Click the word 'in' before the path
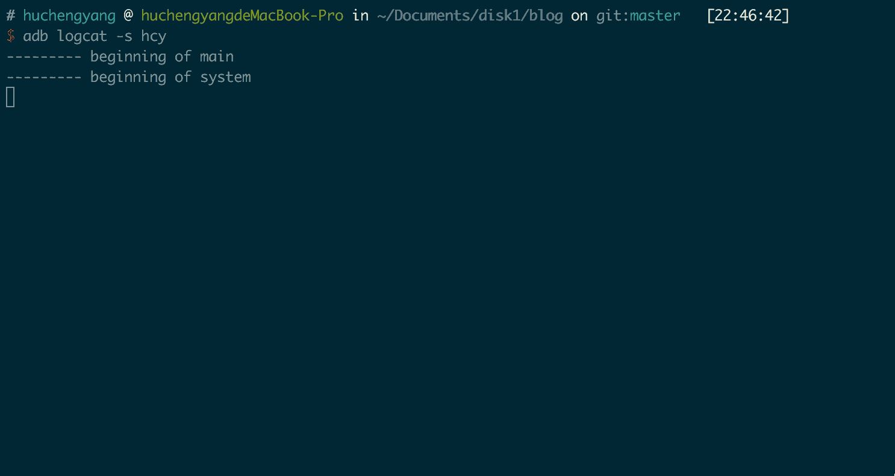 [360, 16]
